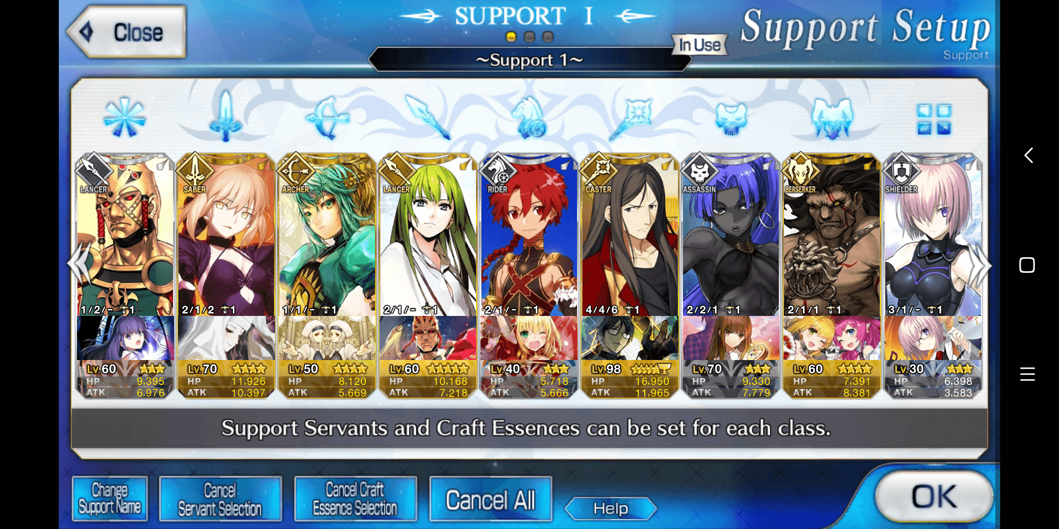Screen dimensions: 1059x529
Task: Select the All classes snowflake icon
Action: pyautogui.click(x=125, y=118)
